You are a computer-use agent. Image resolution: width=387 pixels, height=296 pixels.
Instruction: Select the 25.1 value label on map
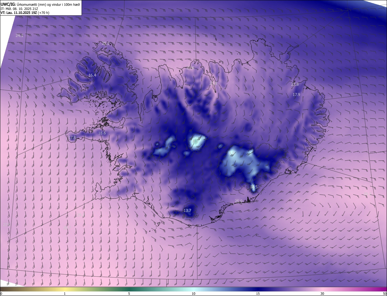click(106, 43)
